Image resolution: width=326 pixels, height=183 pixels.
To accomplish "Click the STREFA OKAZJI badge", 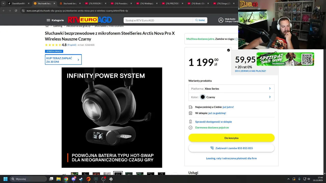I will [x=54, y=51].
